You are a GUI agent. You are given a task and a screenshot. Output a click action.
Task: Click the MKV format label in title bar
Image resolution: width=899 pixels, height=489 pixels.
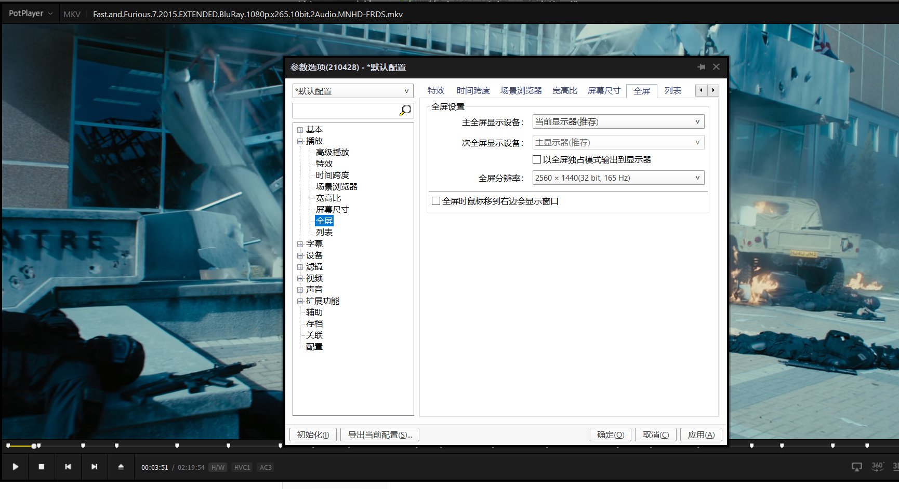pyautogui.click(x=72, y=14)
